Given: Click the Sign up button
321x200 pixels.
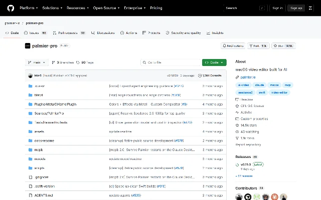Looking at the screenshot, I should 296,8.
